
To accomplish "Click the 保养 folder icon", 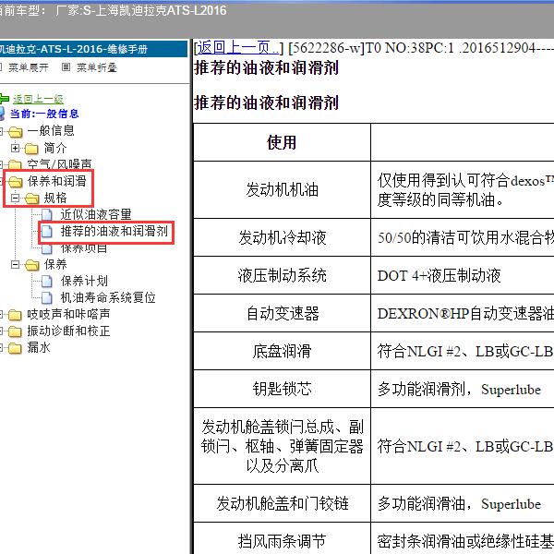I will (x=31, y=265).
